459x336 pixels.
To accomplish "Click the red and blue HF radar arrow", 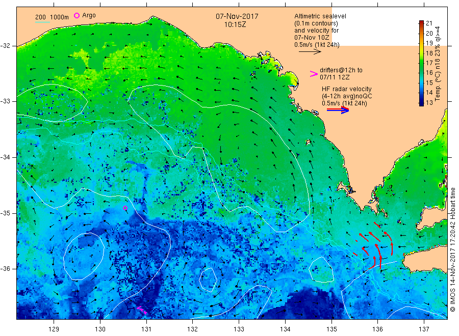I will (x=338, y=109).
